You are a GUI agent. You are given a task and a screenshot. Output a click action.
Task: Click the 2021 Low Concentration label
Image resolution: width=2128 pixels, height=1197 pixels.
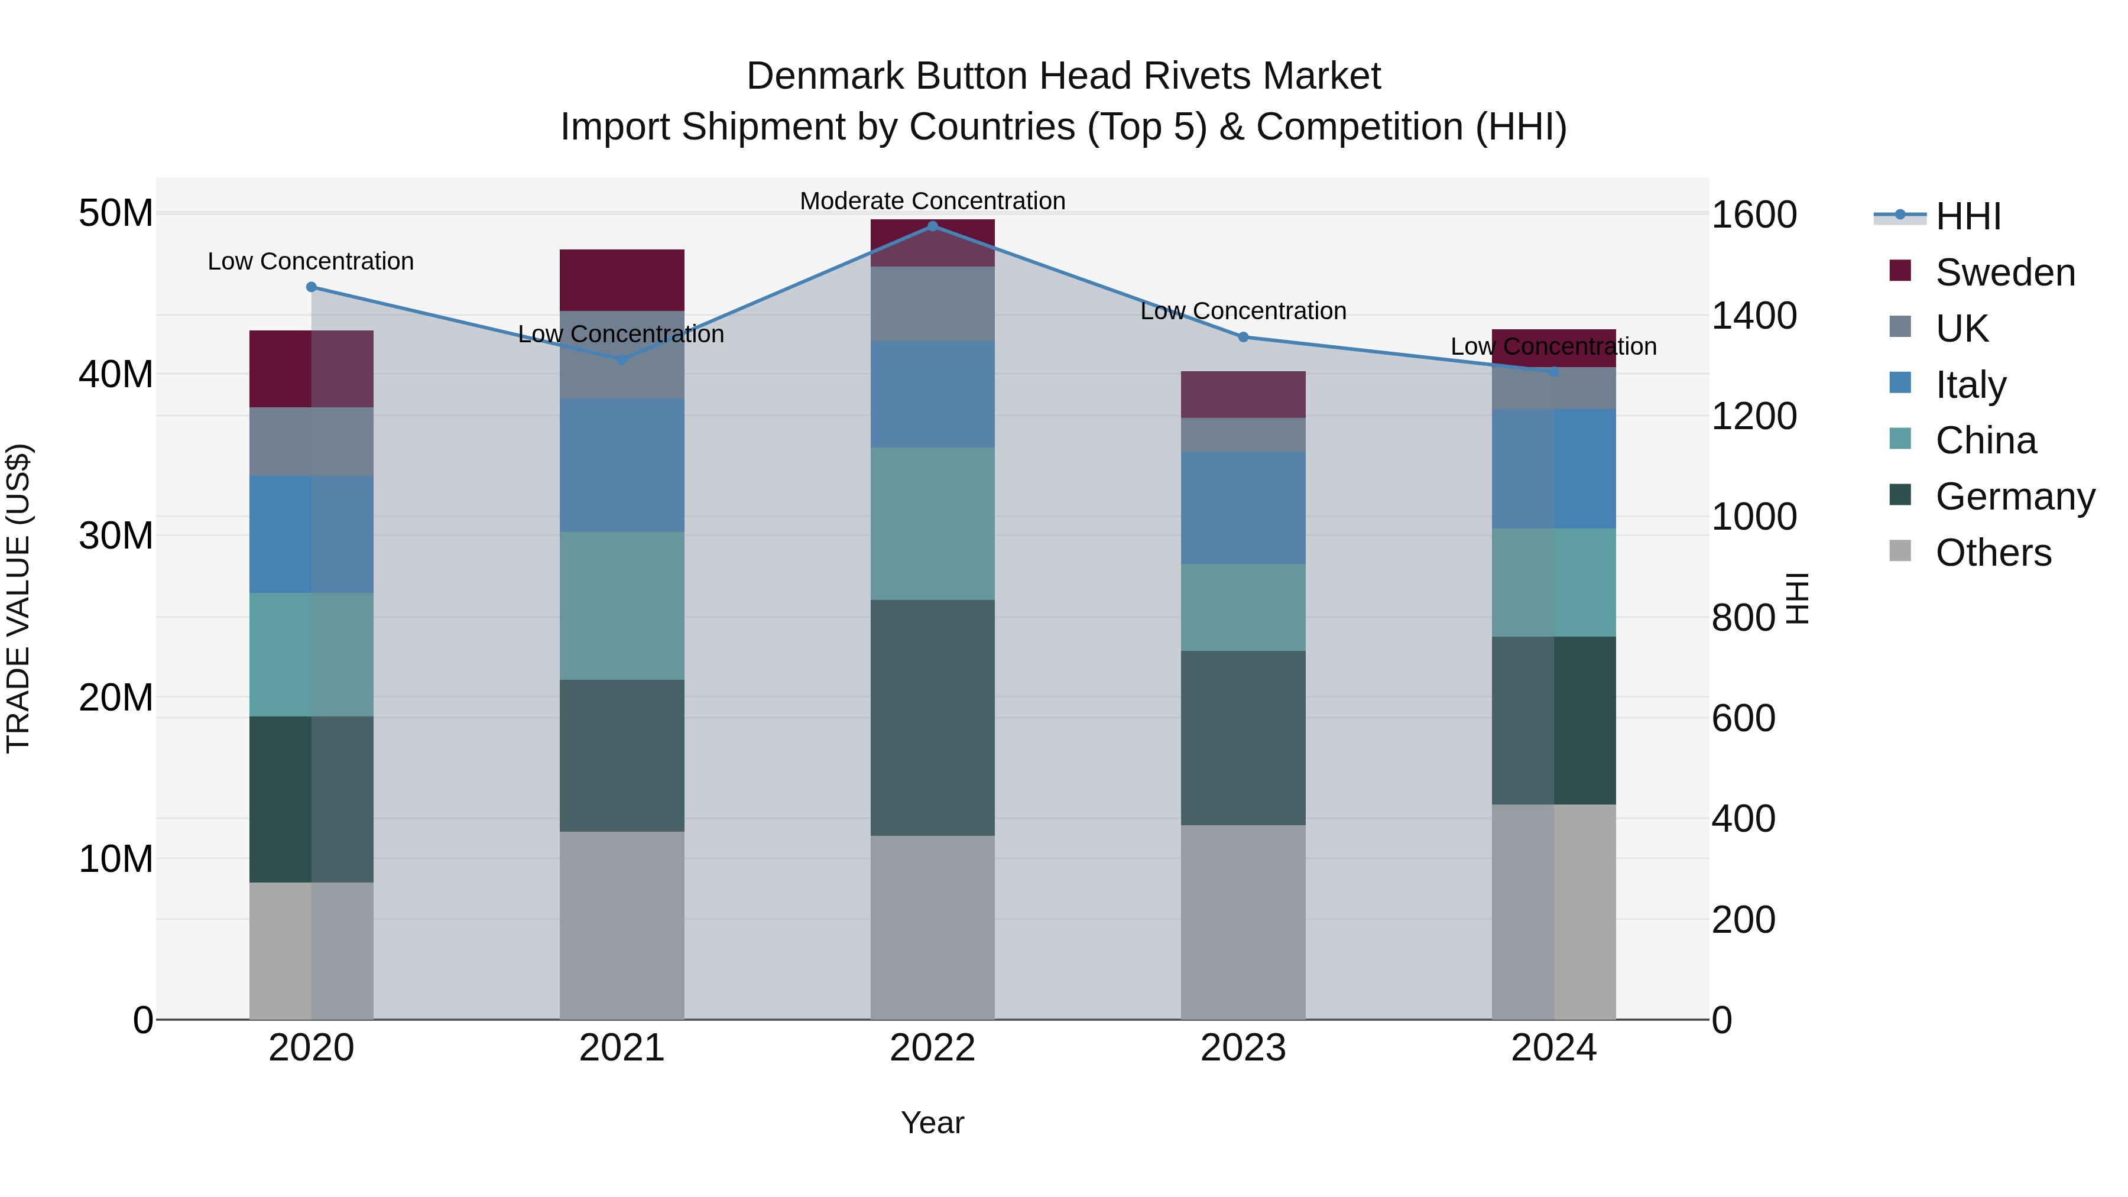621,334
